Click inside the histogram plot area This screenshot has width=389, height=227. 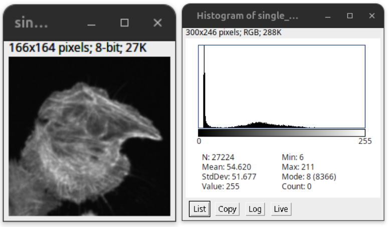click(x=282, y=86)
